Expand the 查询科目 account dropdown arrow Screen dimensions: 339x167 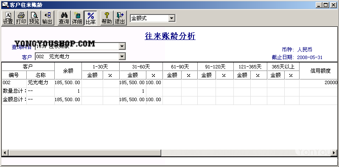[x=122, y=46]
